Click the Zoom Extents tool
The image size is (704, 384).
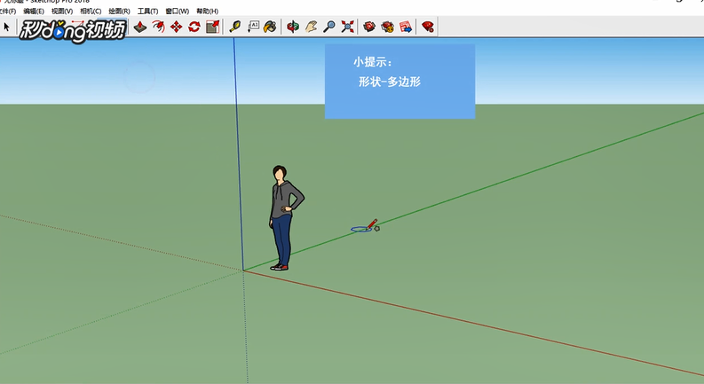pos(347,27)
